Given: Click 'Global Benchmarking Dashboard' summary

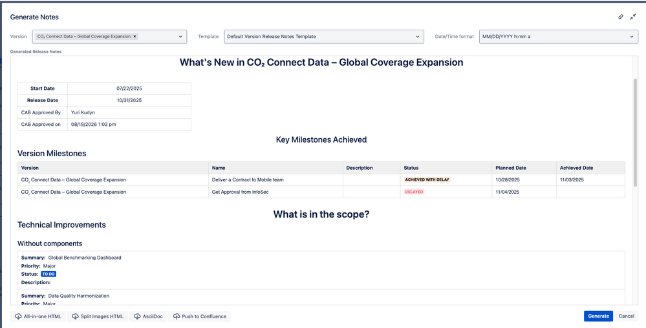Looking at the screenshot, I should pyautogui.click(x=85, y=258).
